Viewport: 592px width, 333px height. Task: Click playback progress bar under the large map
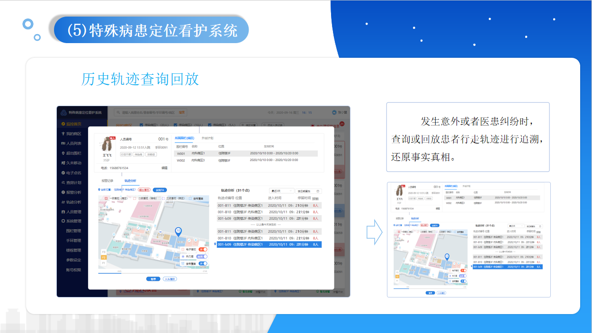pos(153,273)
